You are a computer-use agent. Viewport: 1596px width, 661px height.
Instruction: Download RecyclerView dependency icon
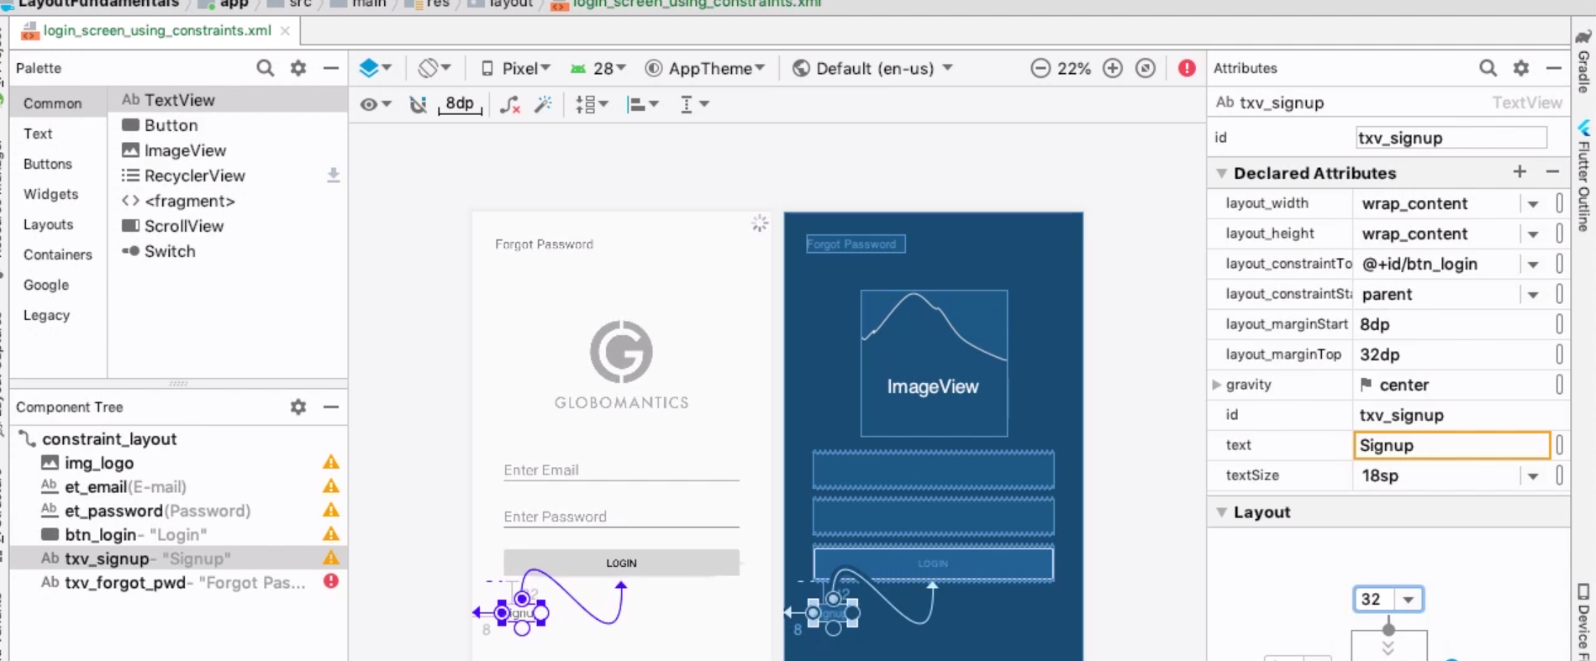click(333, 175)
